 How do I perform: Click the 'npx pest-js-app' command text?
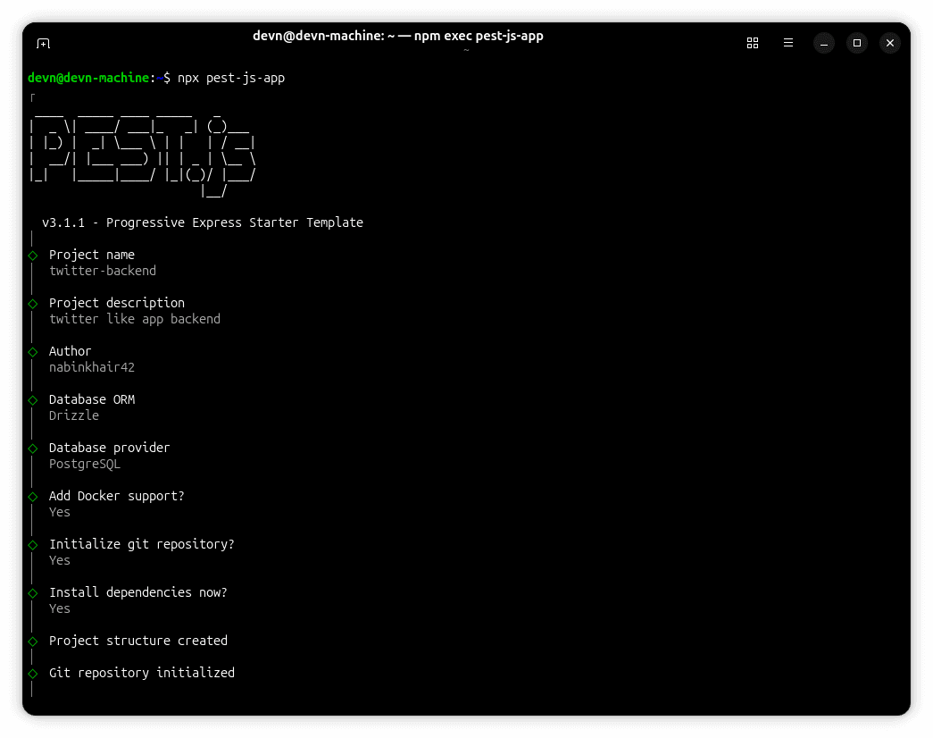231,78
